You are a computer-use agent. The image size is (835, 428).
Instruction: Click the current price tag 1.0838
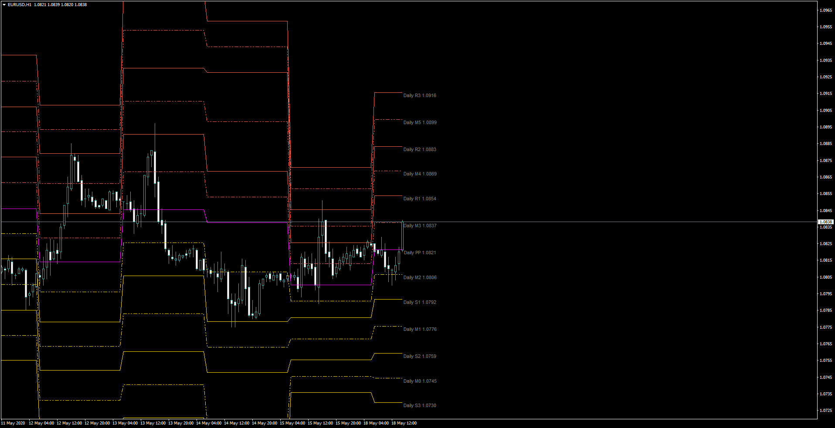[x=826, y=222]
